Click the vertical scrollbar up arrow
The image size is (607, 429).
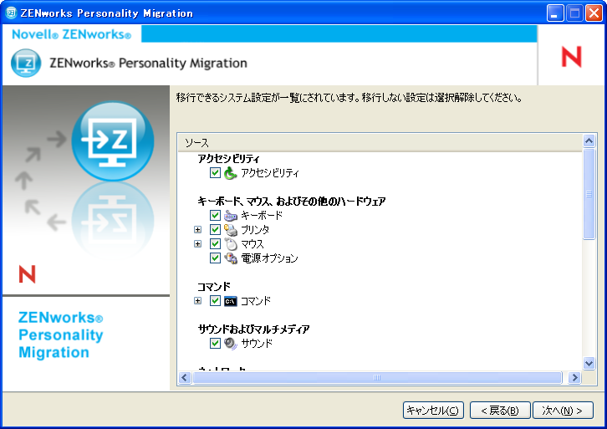[x=589, y=141]
